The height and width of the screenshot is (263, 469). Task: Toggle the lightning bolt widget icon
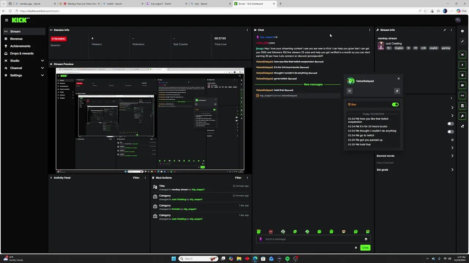[x=462, y=65]
